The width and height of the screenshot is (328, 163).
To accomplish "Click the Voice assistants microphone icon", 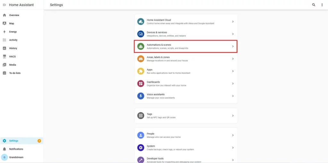I will [x=141, y=96].
